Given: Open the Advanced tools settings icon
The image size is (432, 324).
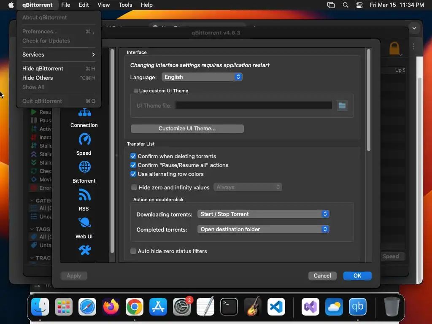Looking at the screenshot, I should (x=84, y=251).
